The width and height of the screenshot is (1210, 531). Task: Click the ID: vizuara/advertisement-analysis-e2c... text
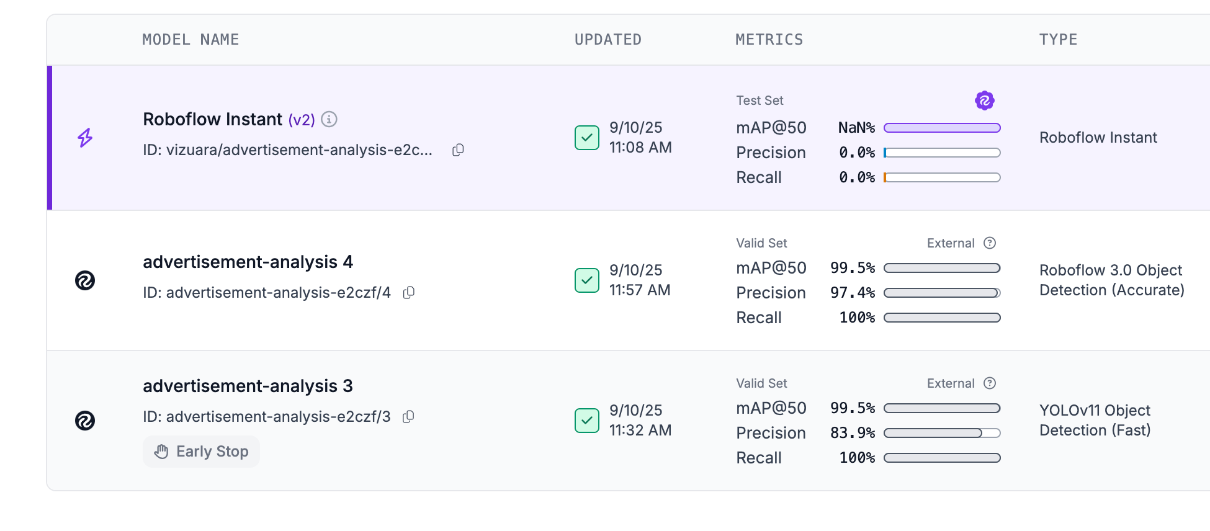[x=288, y=150]
